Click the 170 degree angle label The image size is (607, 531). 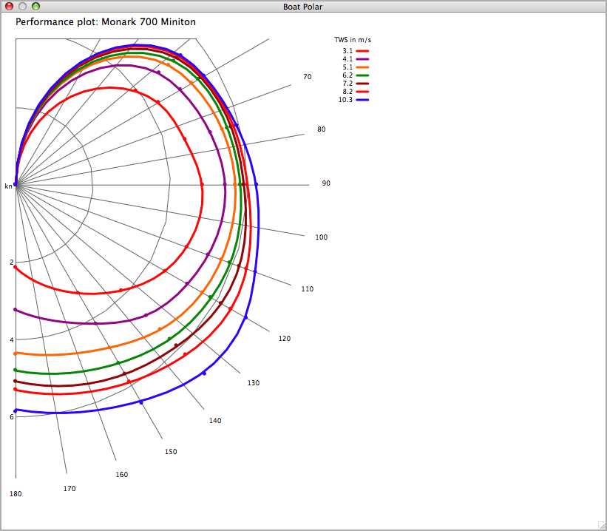click(69, 489)
